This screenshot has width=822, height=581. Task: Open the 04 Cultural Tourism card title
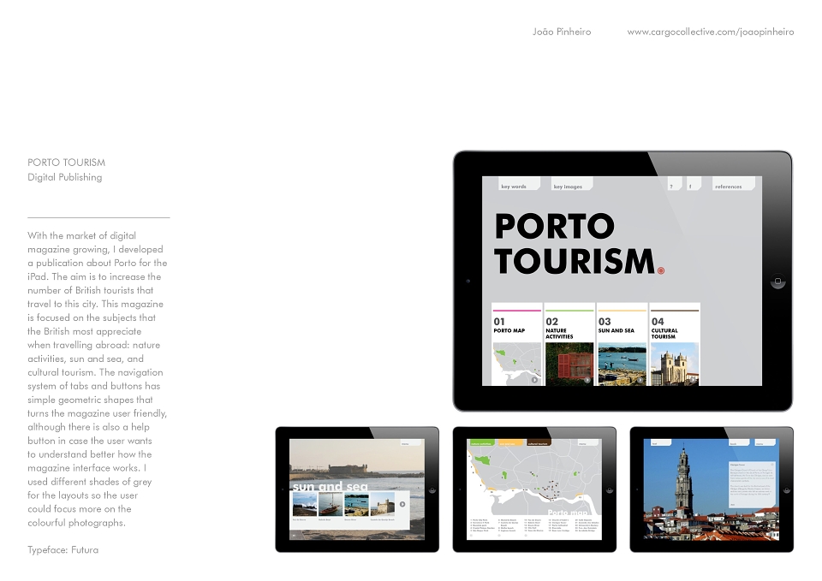click(664, 328)
